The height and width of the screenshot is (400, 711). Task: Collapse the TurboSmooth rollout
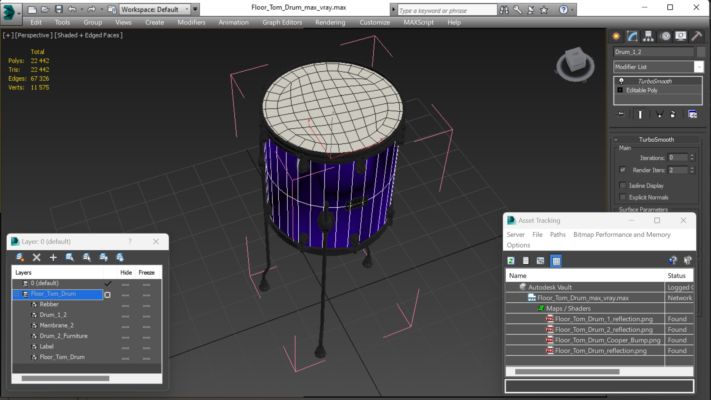point(616,140)
